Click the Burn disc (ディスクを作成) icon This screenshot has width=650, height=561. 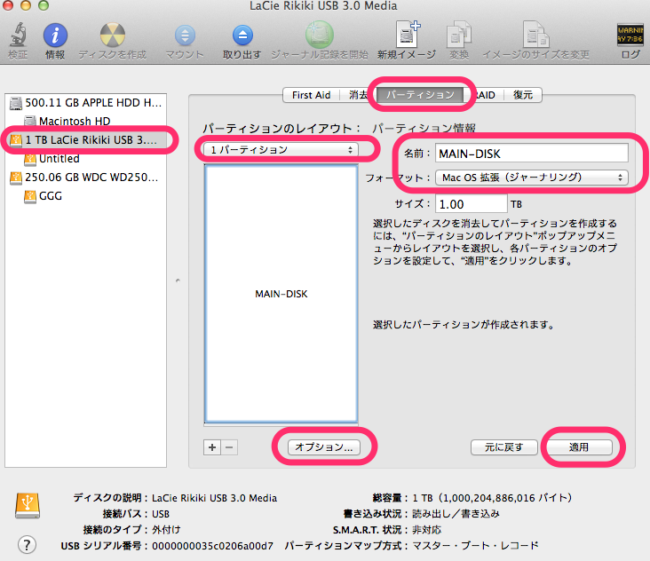[113, 35]
